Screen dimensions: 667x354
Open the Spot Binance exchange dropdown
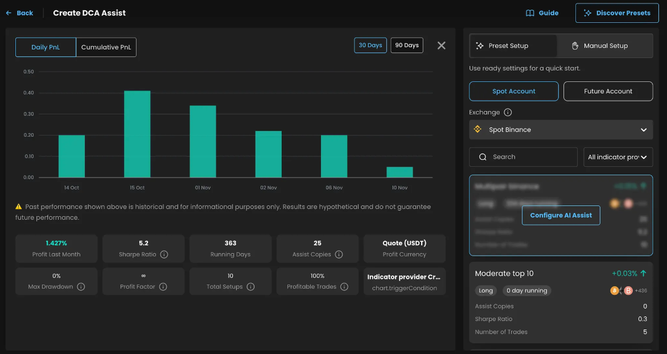[561, 130]
